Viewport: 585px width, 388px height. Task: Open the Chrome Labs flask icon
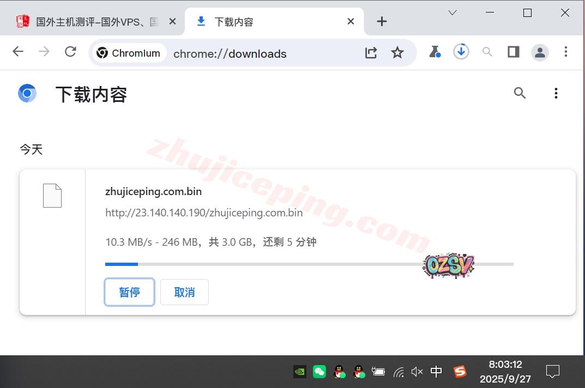(x=435, y=52)
